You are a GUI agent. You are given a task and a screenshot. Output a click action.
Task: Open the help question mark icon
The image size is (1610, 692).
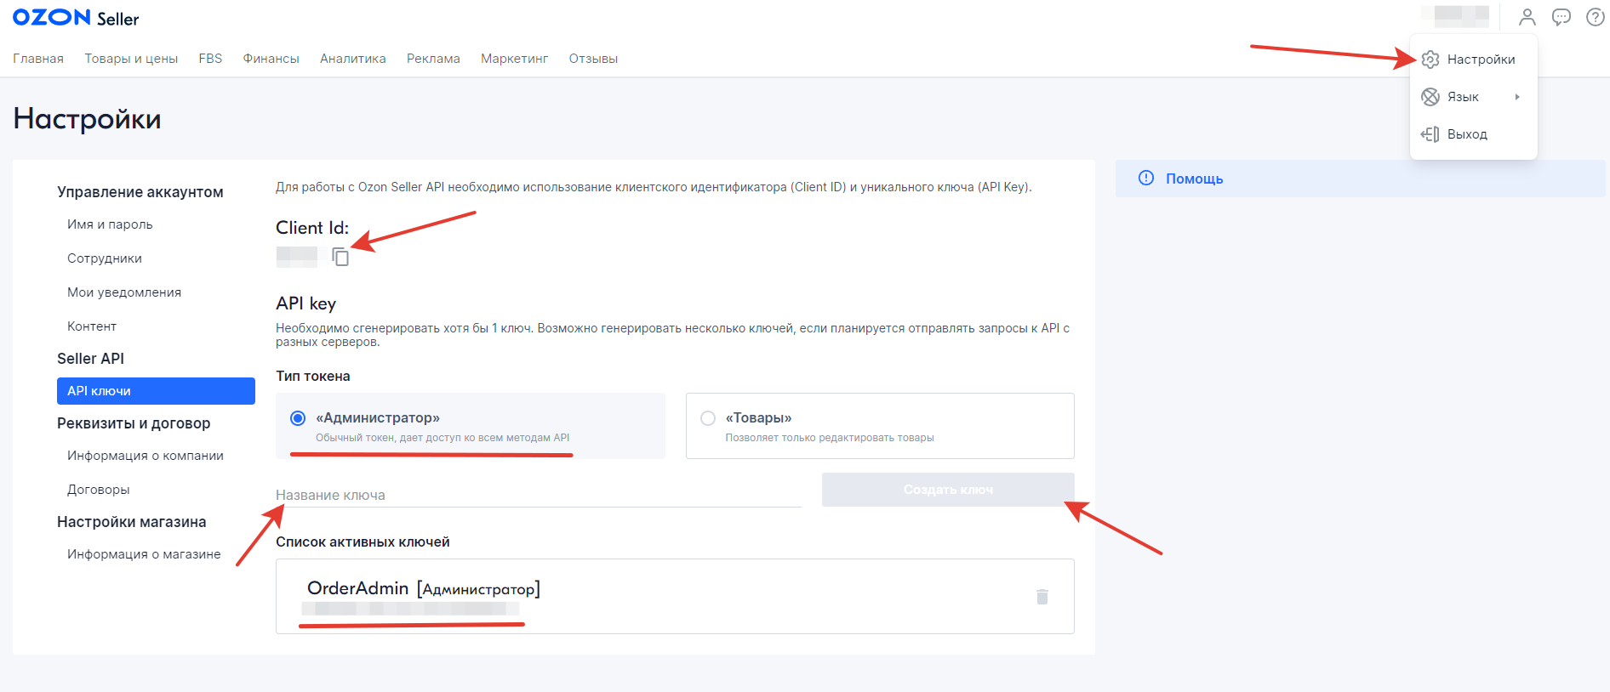coord(1596,17)
